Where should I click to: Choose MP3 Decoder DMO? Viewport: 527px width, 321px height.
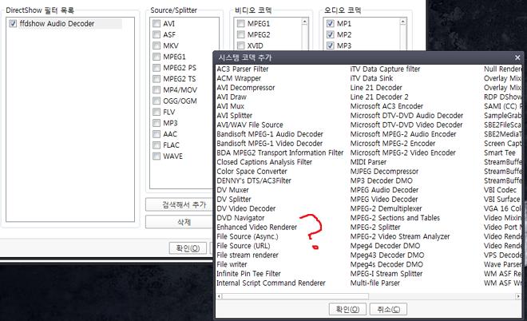(x=382, y=180)
